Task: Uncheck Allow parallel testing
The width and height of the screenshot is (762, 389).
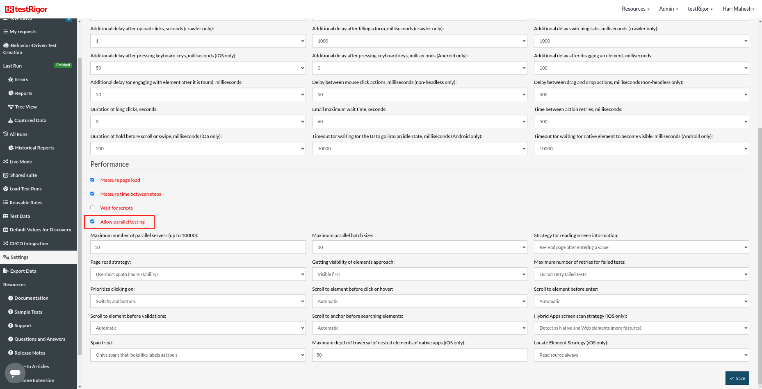Action: 93,222
